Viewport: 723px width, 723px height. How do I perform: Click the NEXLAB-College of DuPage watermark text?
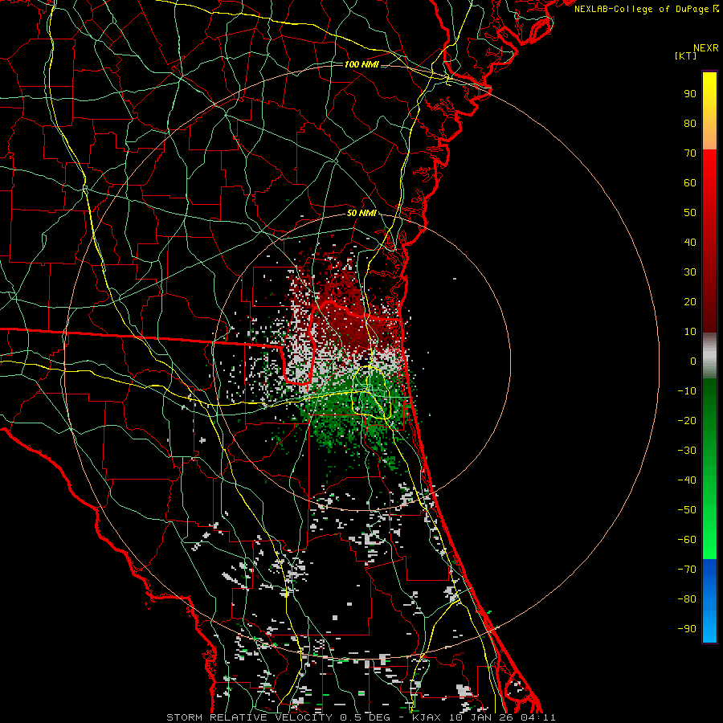(646, 9)
